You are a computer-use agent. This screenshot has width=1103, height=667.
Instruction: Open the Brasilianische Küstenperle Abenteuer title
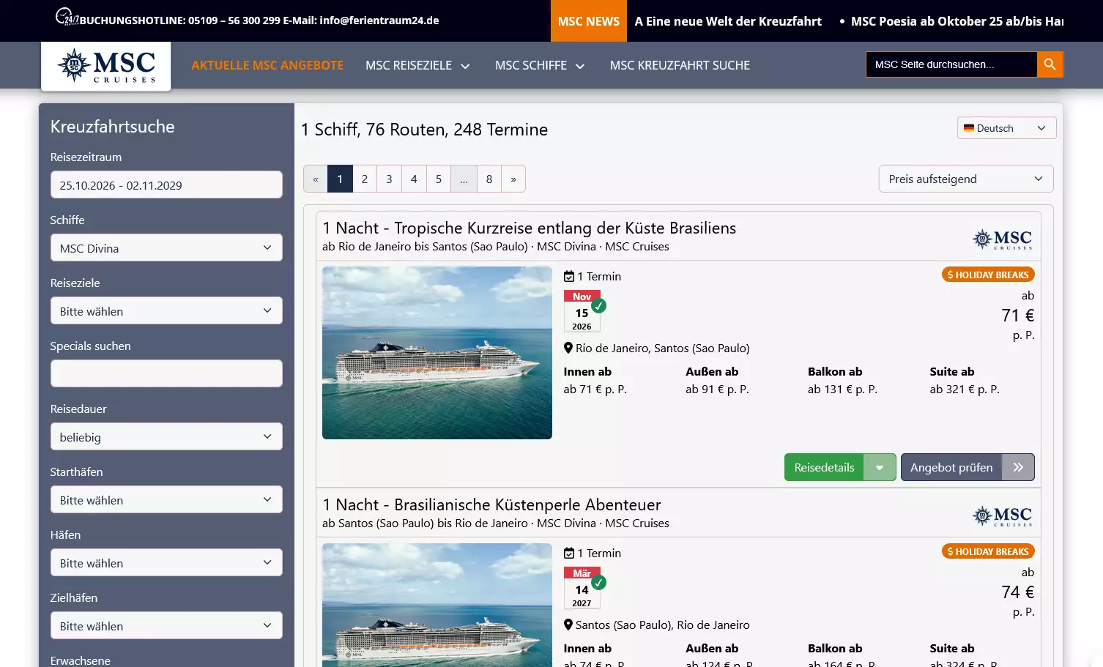[491, 505]
